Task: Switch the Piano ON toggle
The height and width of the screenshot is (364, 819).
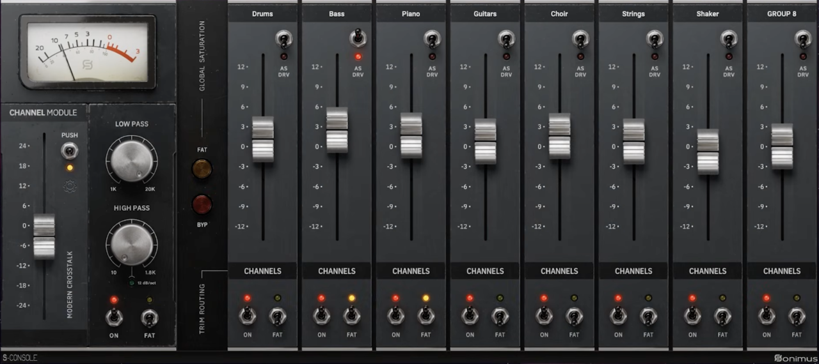Action: coord(395,315)
